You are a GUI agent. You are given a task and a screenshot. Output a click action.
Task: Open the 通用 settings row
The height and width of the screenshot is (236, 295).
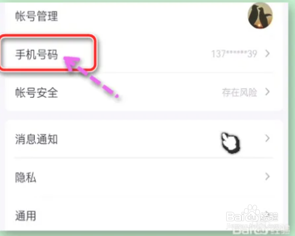pos(144,216)
